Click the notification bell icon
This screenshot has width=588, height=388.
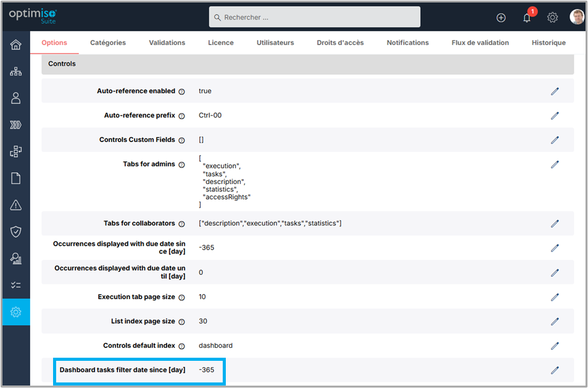(x=527, y=18)
